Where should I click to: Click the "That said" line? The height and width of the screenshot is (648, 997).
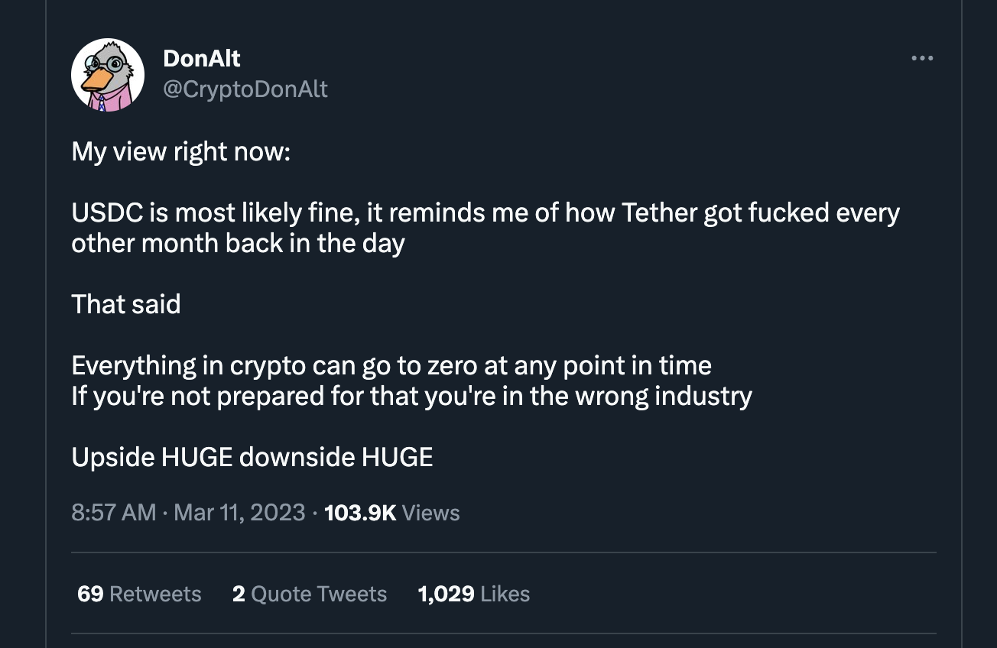pos(126,304)
